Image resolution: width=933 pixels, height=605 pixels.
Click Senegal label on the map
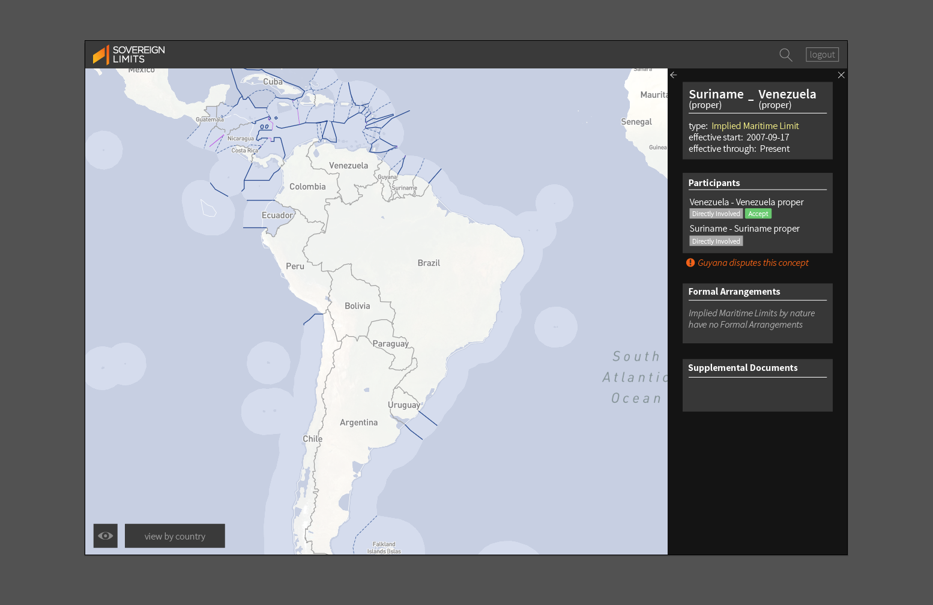coord(636,122)
